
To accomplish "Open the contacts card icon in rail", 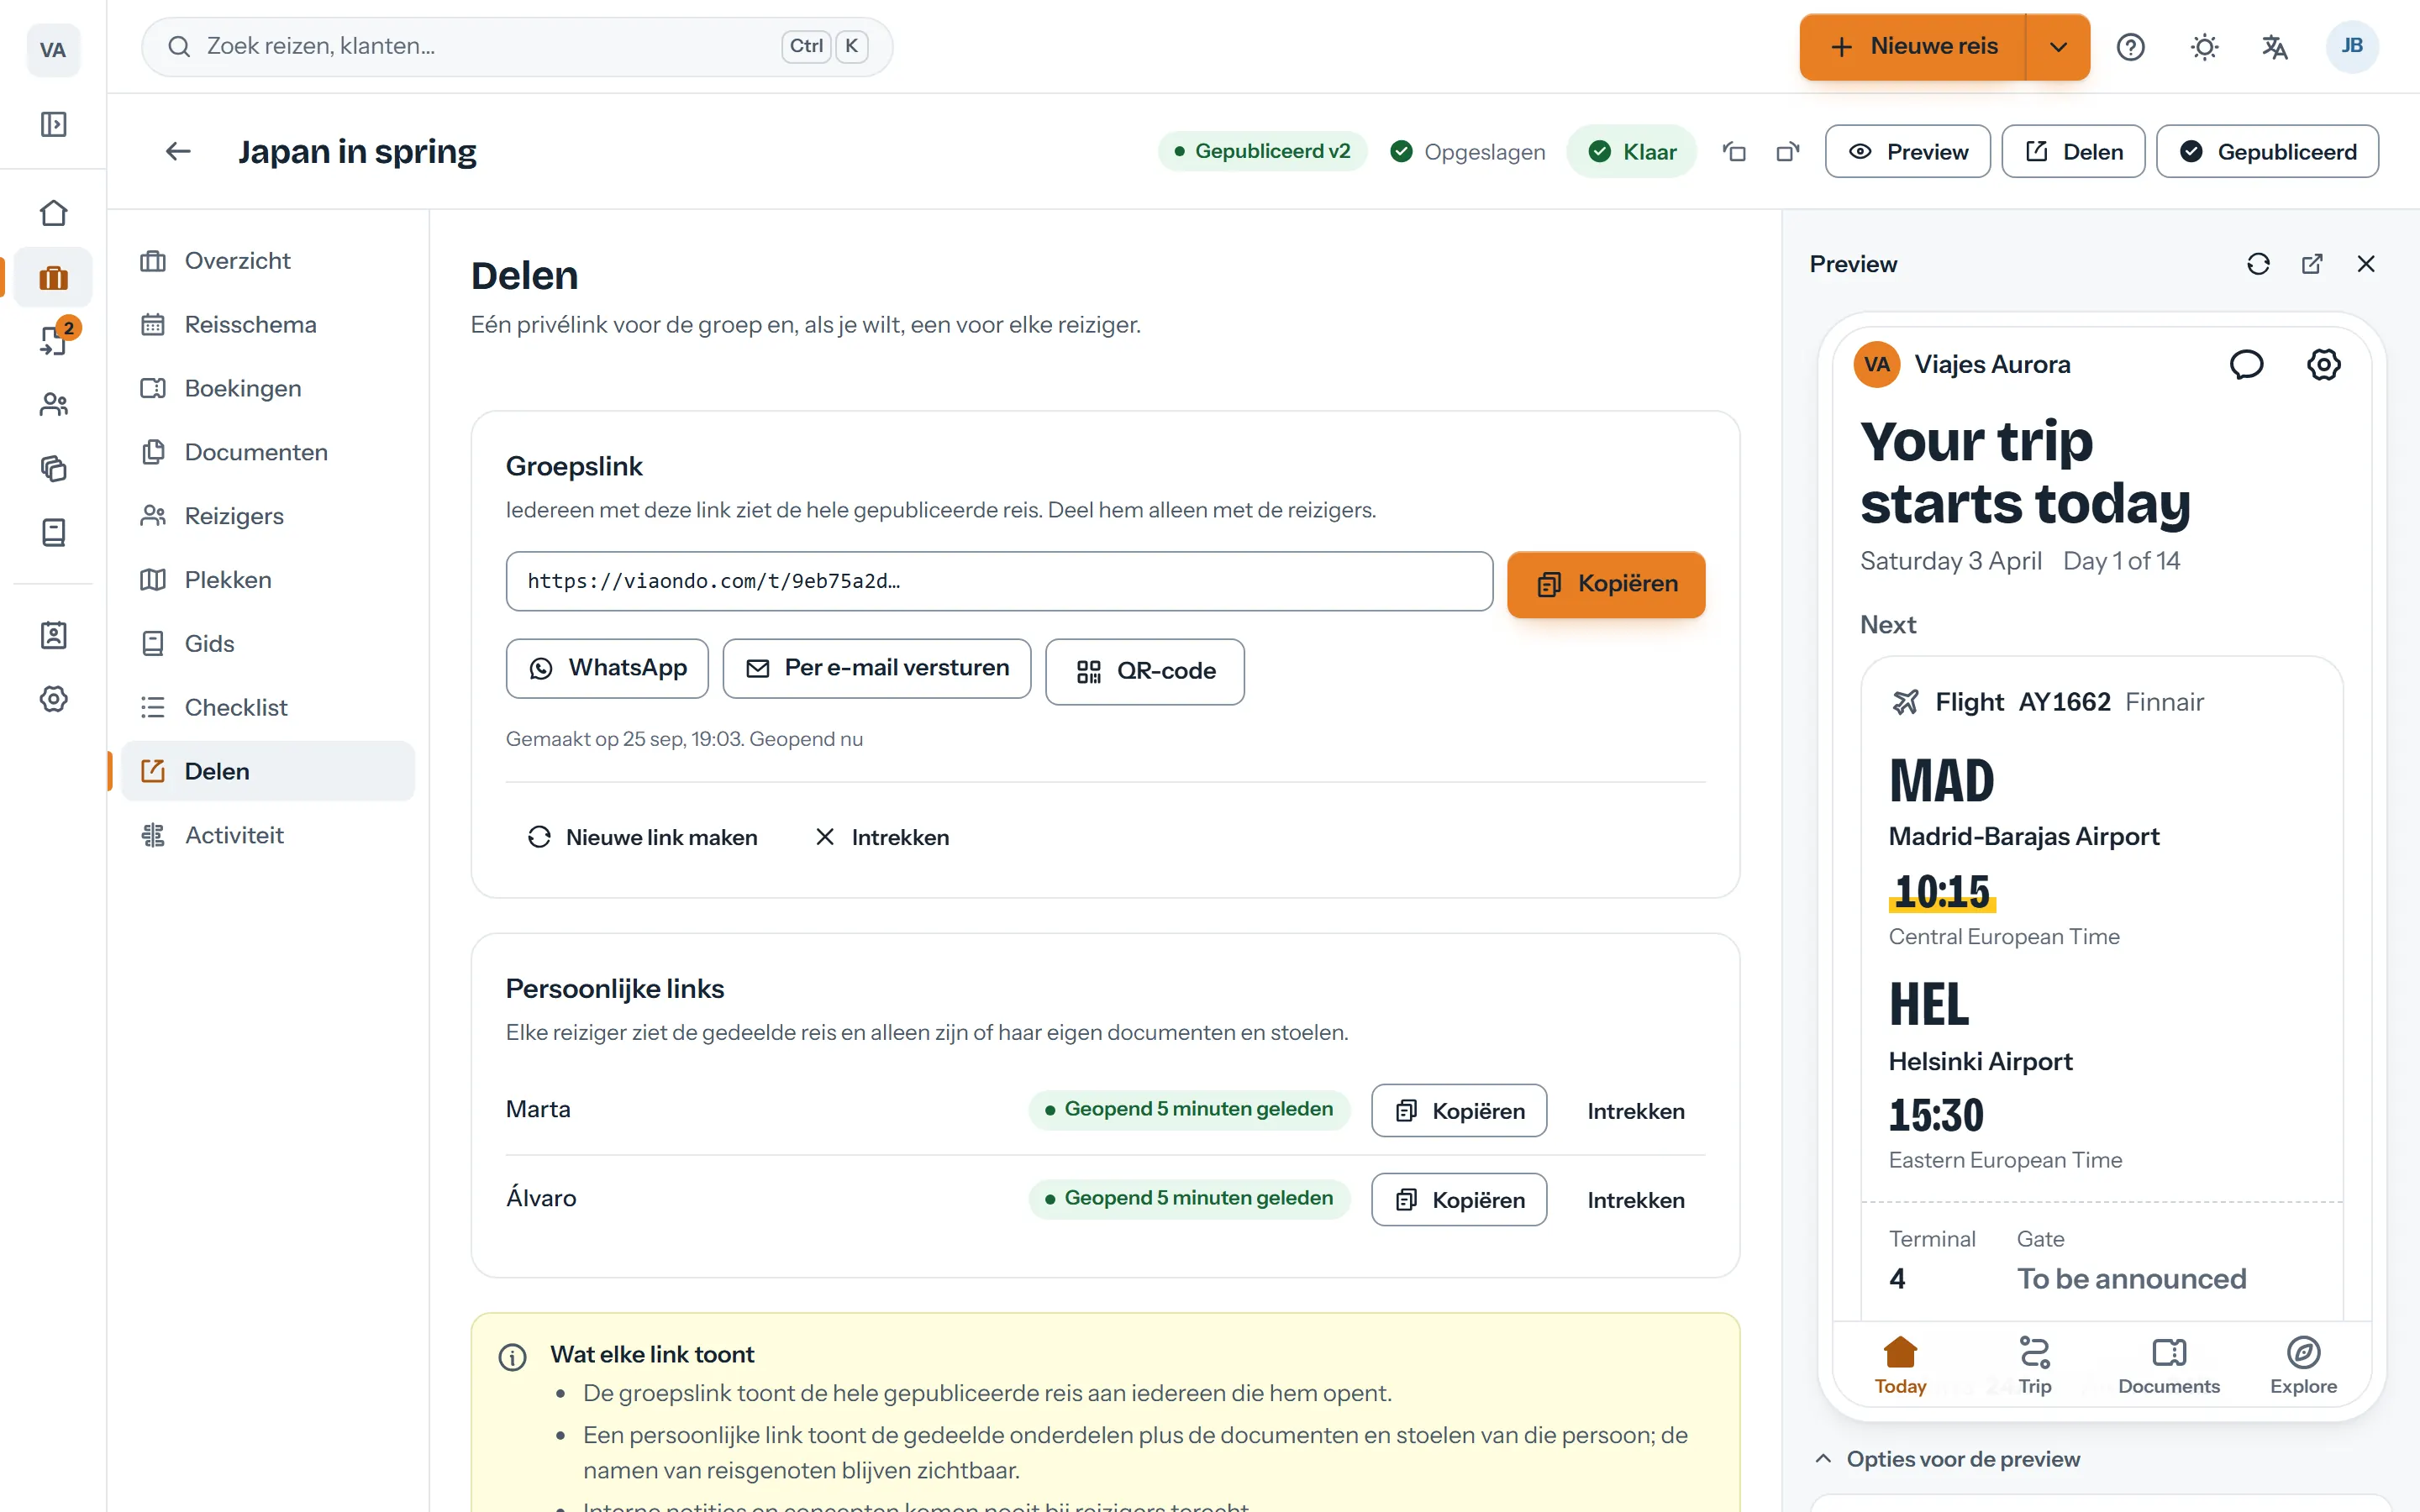I will click(x=53, y=635).
